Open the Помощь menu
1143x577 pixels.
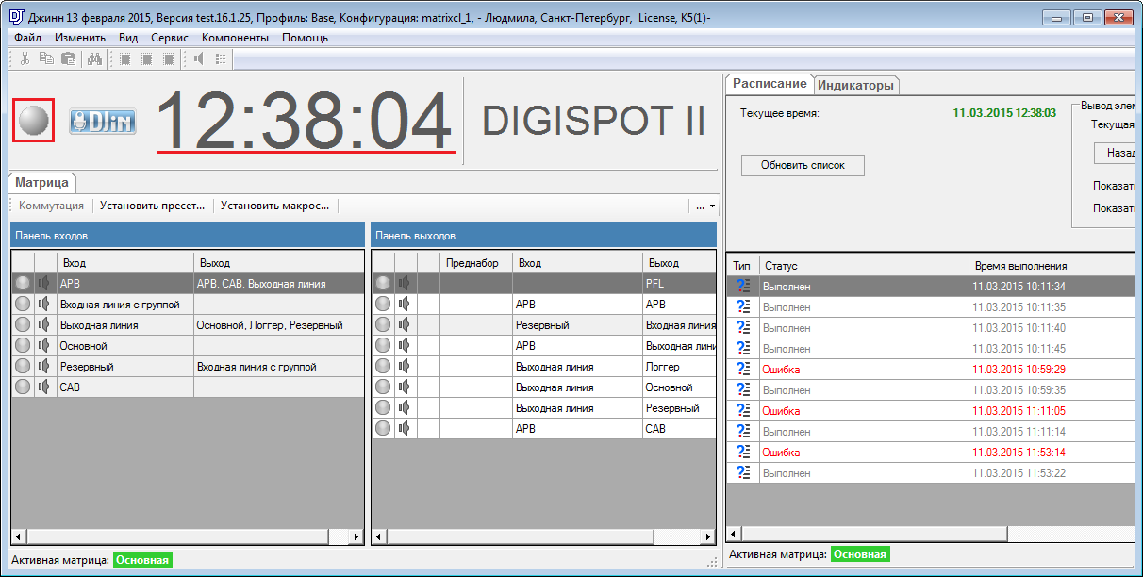click(306, 38)
